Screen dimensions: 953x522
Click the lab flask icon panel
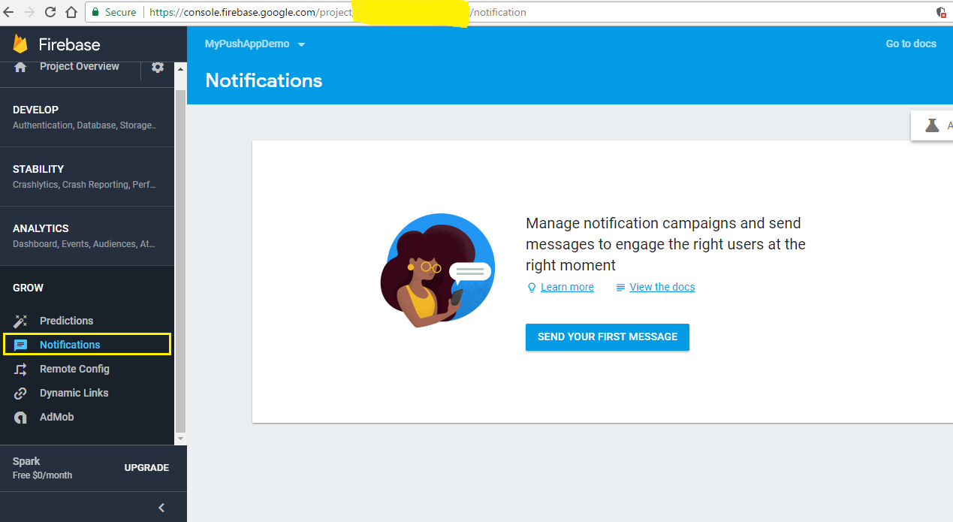coord(932,125)
